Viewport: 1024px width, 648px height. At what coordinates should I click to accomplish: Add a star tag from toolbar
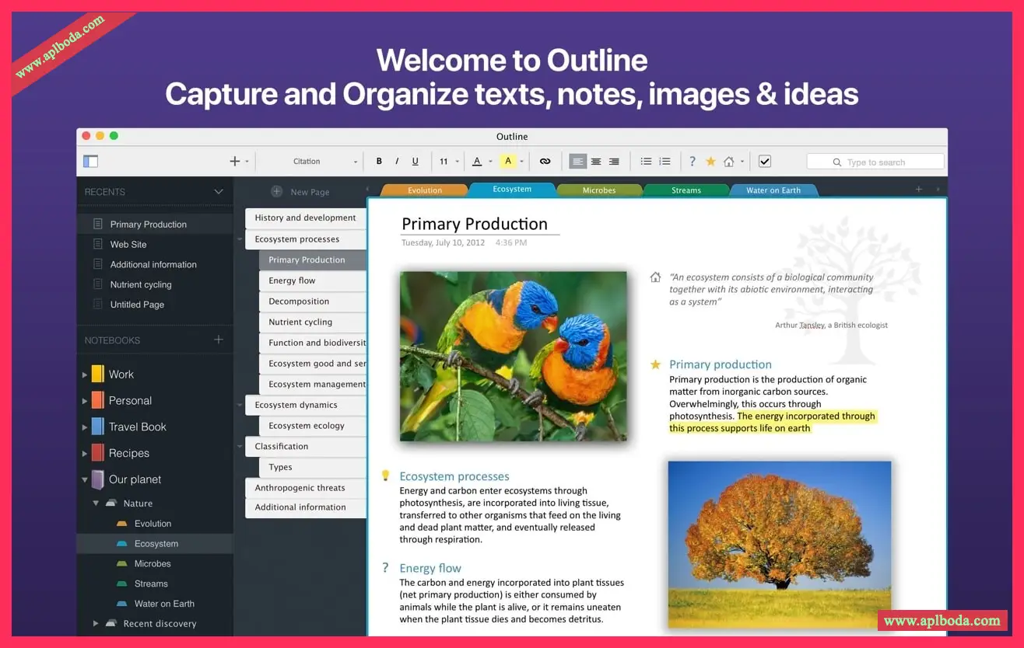710,162
